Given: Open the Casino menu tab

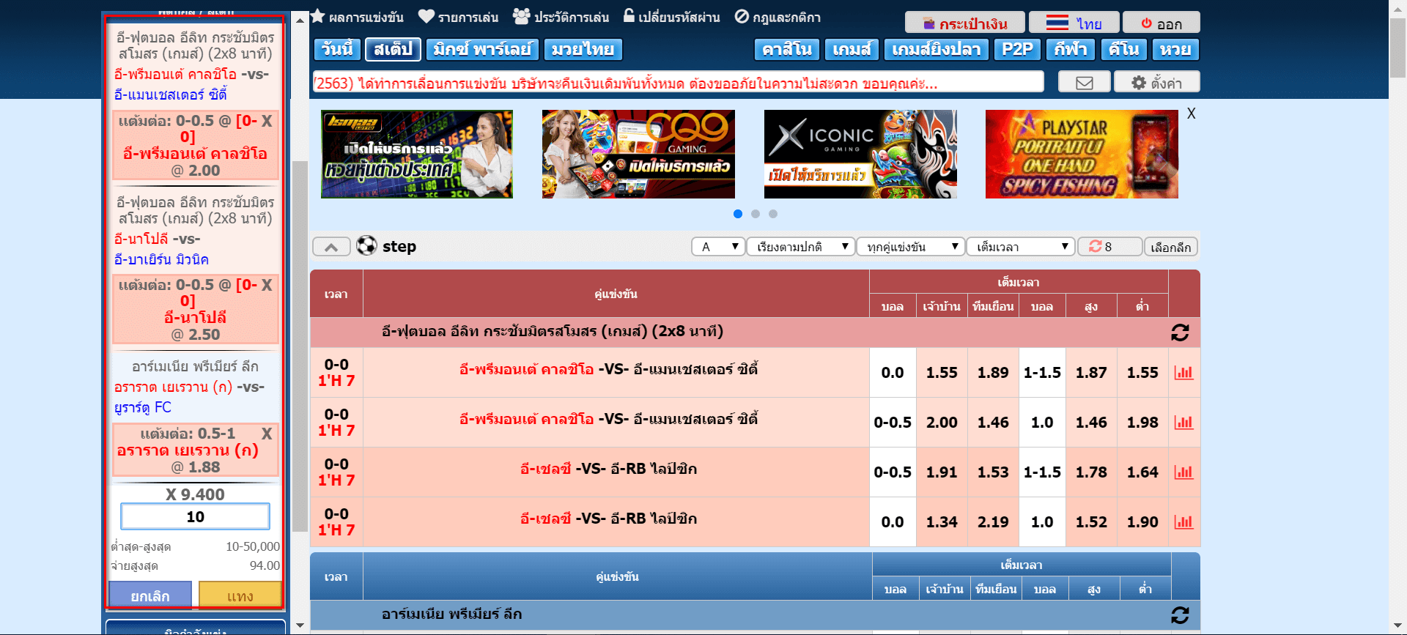Looking at the screenshot, I should click(786, 50).
